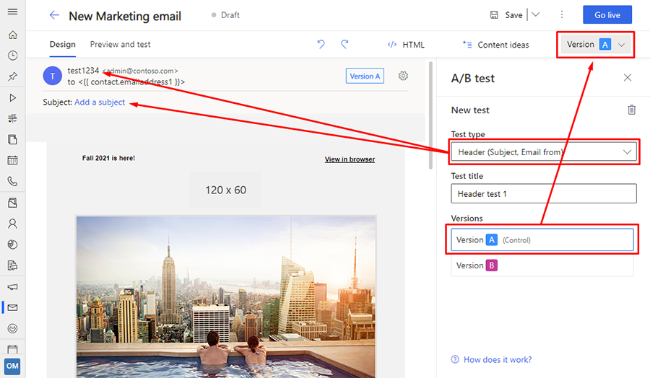Screen dimensions: 650x378
Task: Open the sidebar icon below the signpost icon
Action: 12,139
